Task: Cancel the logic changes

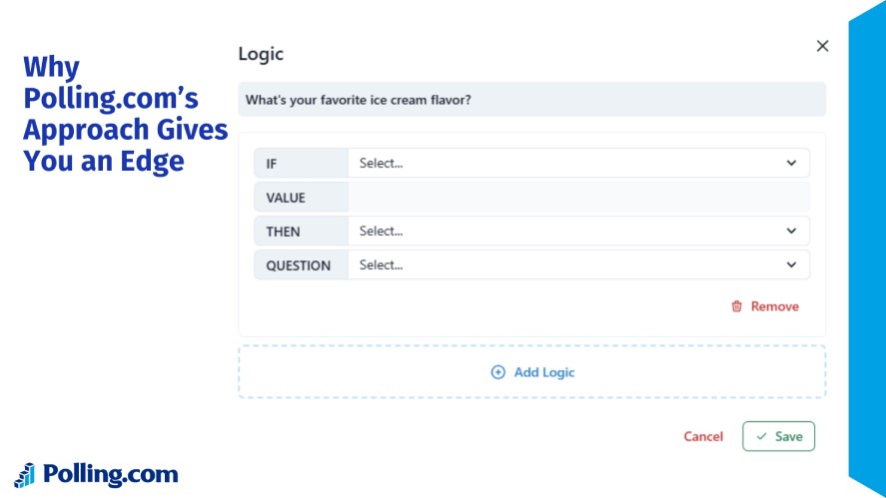Action: pos(703,436)
